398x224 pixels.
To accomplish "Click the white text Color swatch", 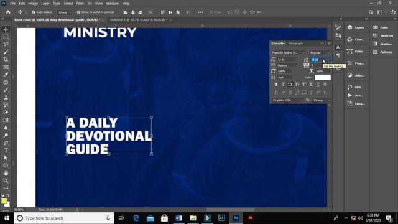I will point(323,77).
